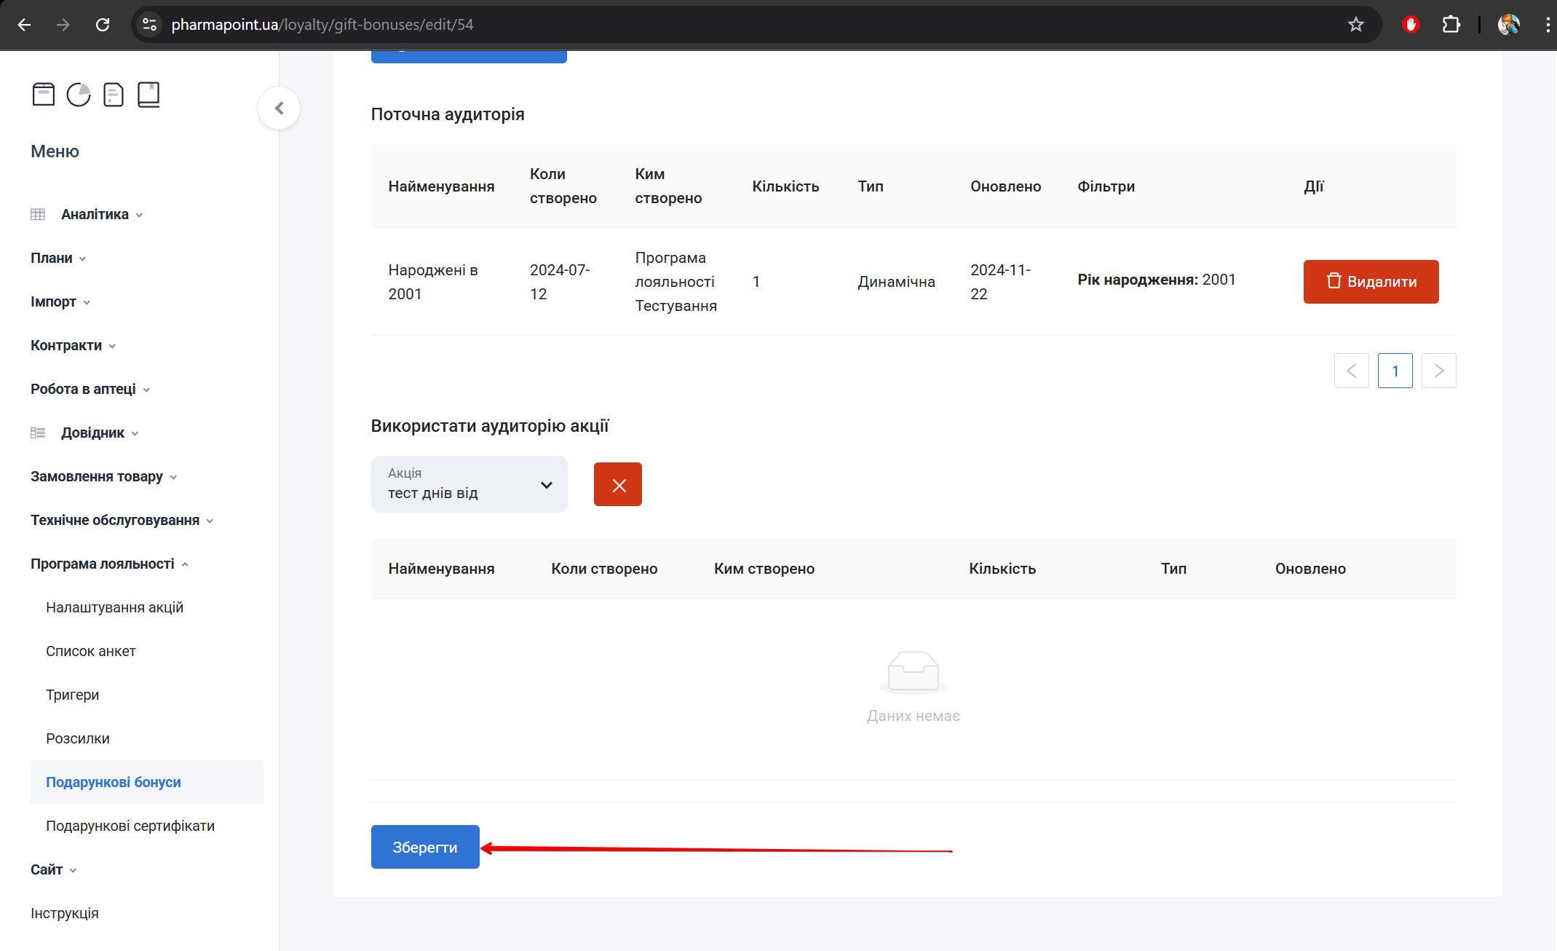Reload the page in browser

coord(103,25)
